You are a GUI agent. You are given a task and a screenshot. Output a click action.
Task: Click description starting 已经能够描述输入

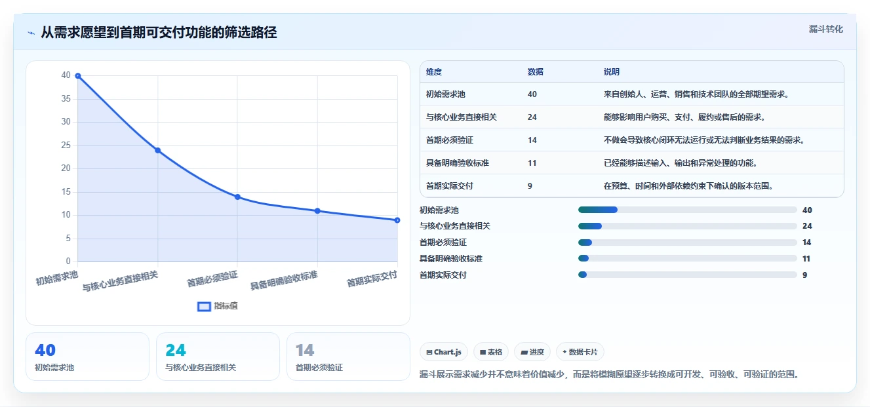681,163
